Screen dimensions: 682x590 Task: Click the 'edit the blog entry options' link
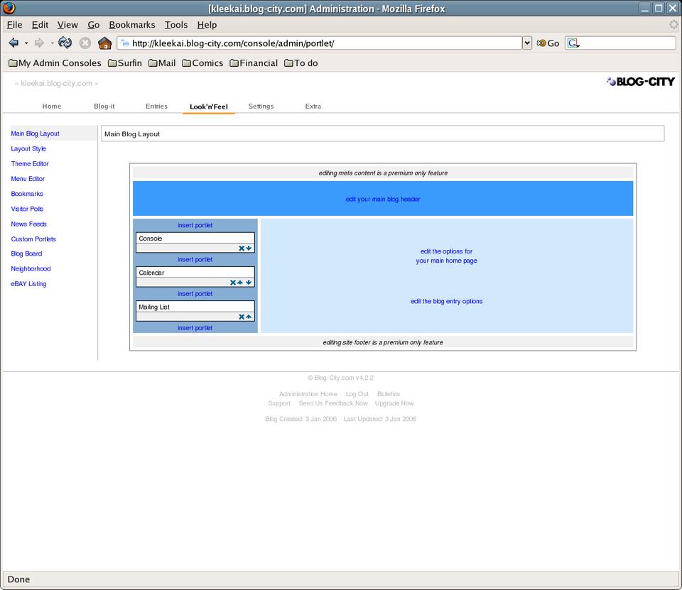click(446, 302)
